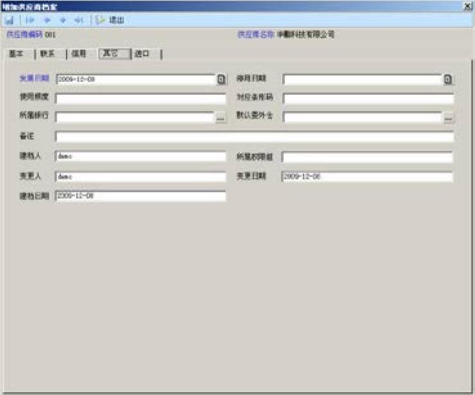475x395 pixels.
Task: Click the 退出 exit icon
Action: pyautogui.click(x=99, y=21)
